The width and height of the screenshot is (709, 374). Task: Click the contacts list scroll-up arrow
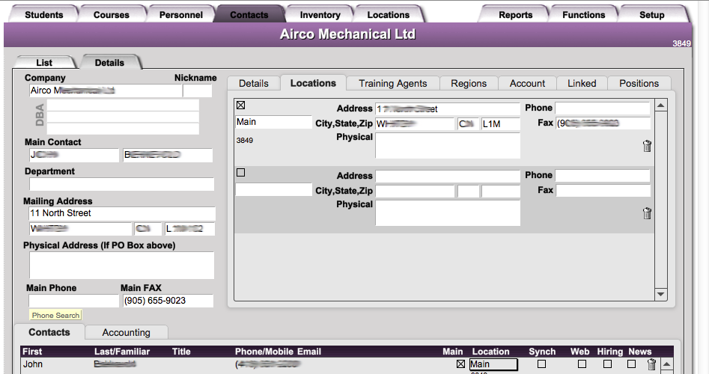click(x=666, y=364)
